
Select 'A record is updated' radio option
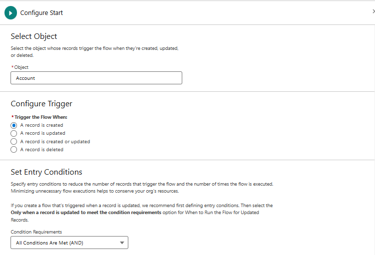pos(14,133)
